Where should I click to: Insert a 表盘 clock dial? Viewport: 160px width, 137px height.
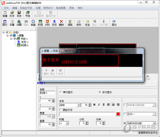[33, 23]
